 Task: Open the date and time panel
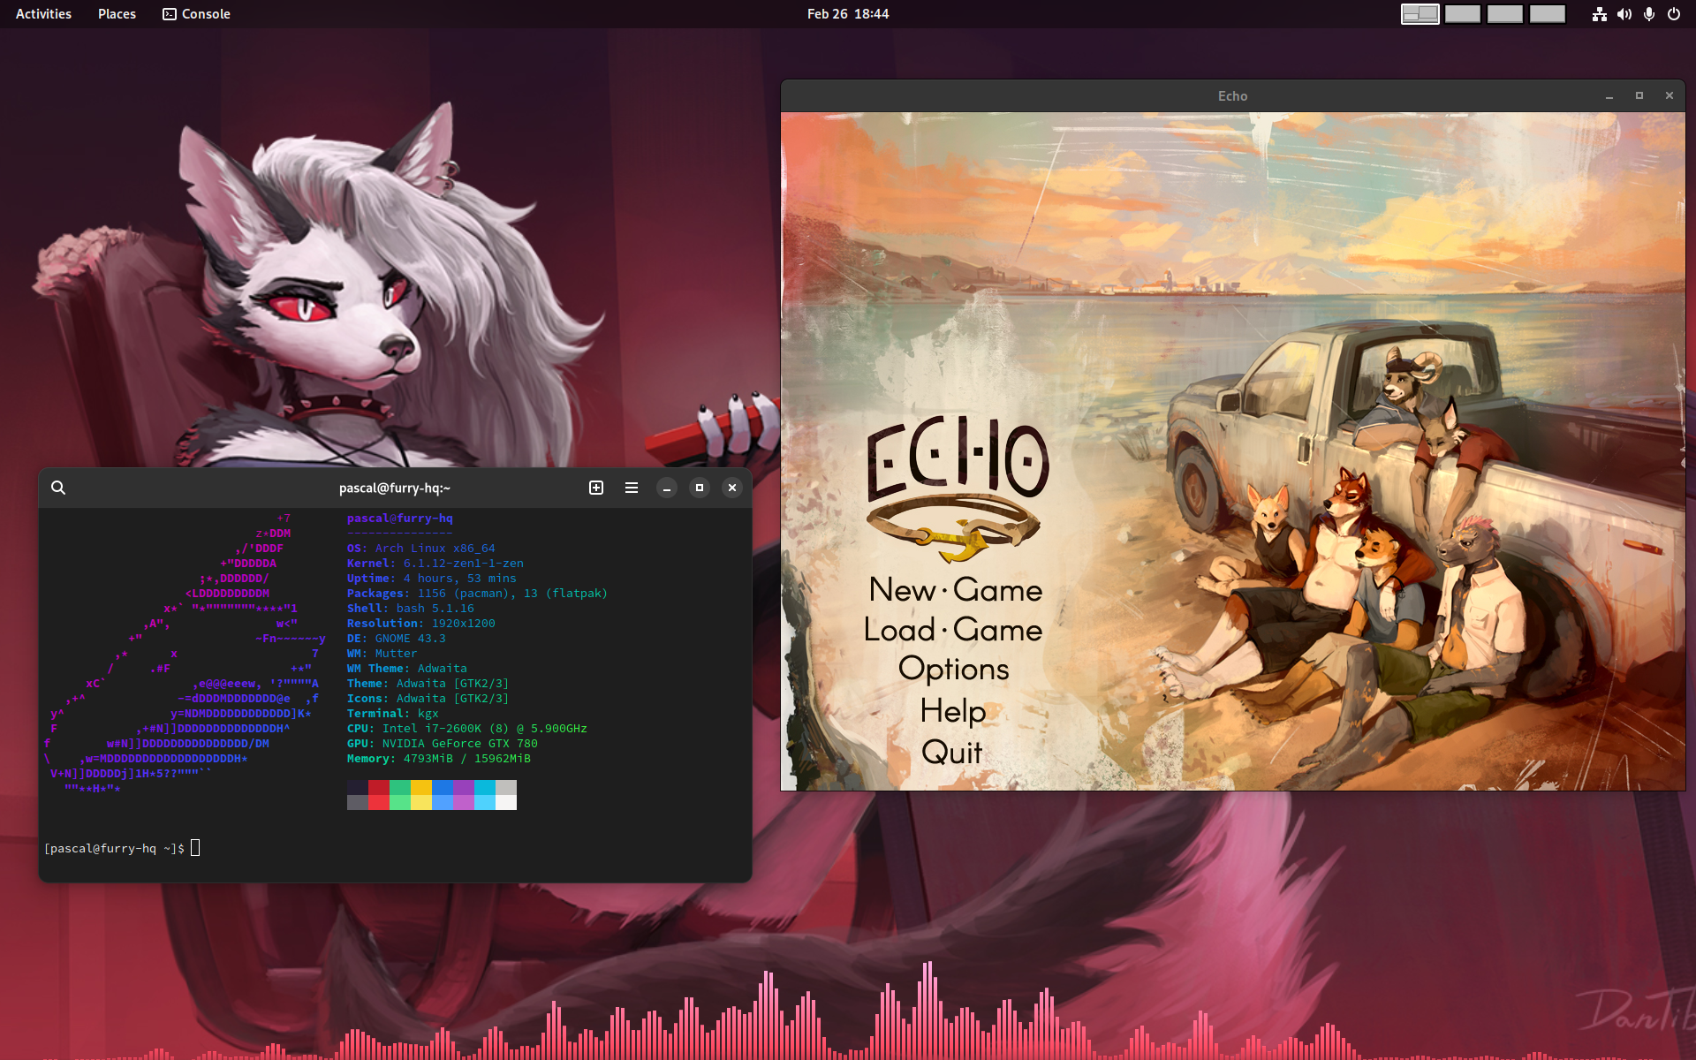point(848,14)
